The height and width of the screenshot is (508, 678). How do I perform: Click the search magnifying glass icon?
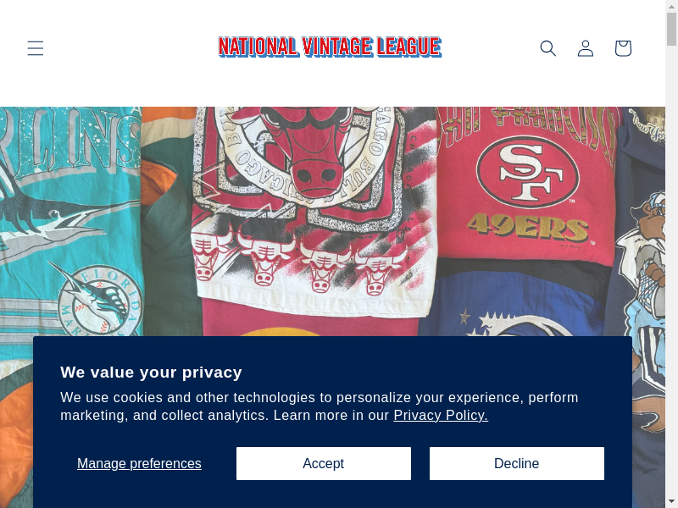pyautogui.click(x=548, y=48)
